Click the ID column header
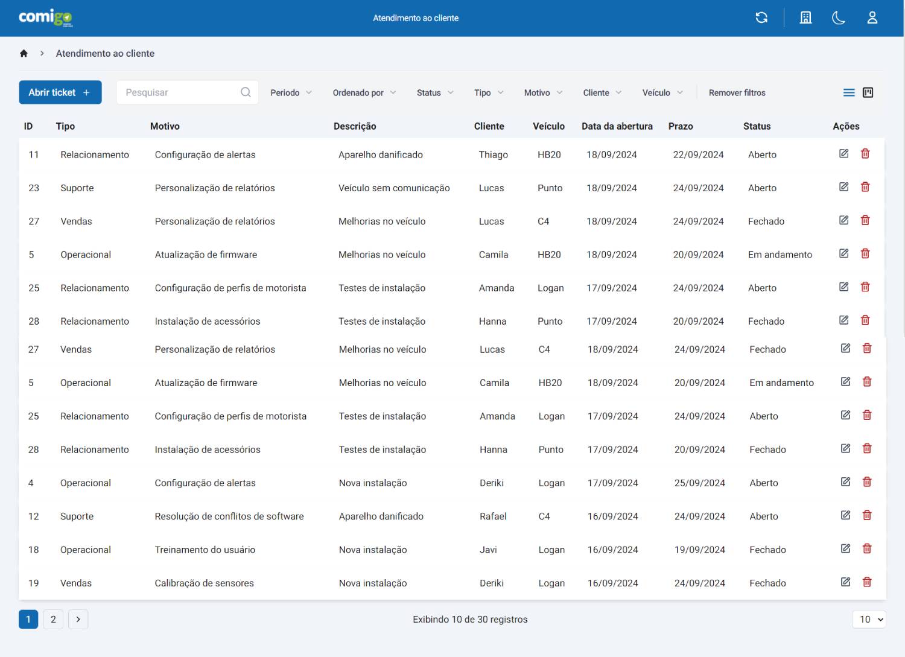Screen dimensions: 905x657 pyautogui.click(x=28, y=126)
